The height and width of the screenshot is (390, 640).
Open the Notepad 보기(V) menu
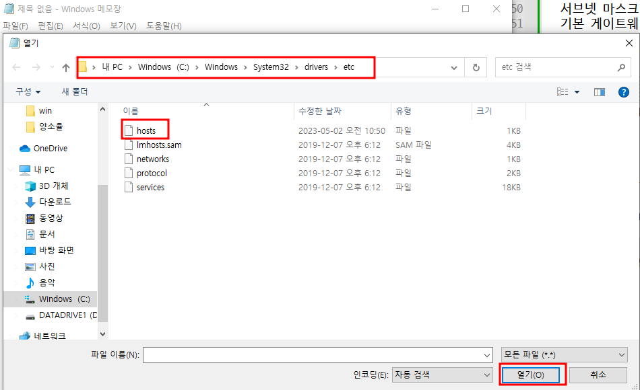point(123,26)
